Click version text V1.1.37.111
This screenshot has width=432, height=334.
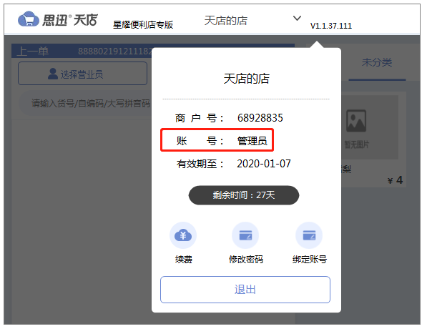coord(331,26)
